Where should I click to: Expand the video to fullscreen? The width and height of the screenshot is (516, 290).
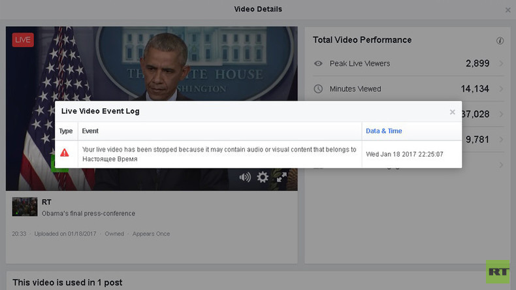coord(282,177)
